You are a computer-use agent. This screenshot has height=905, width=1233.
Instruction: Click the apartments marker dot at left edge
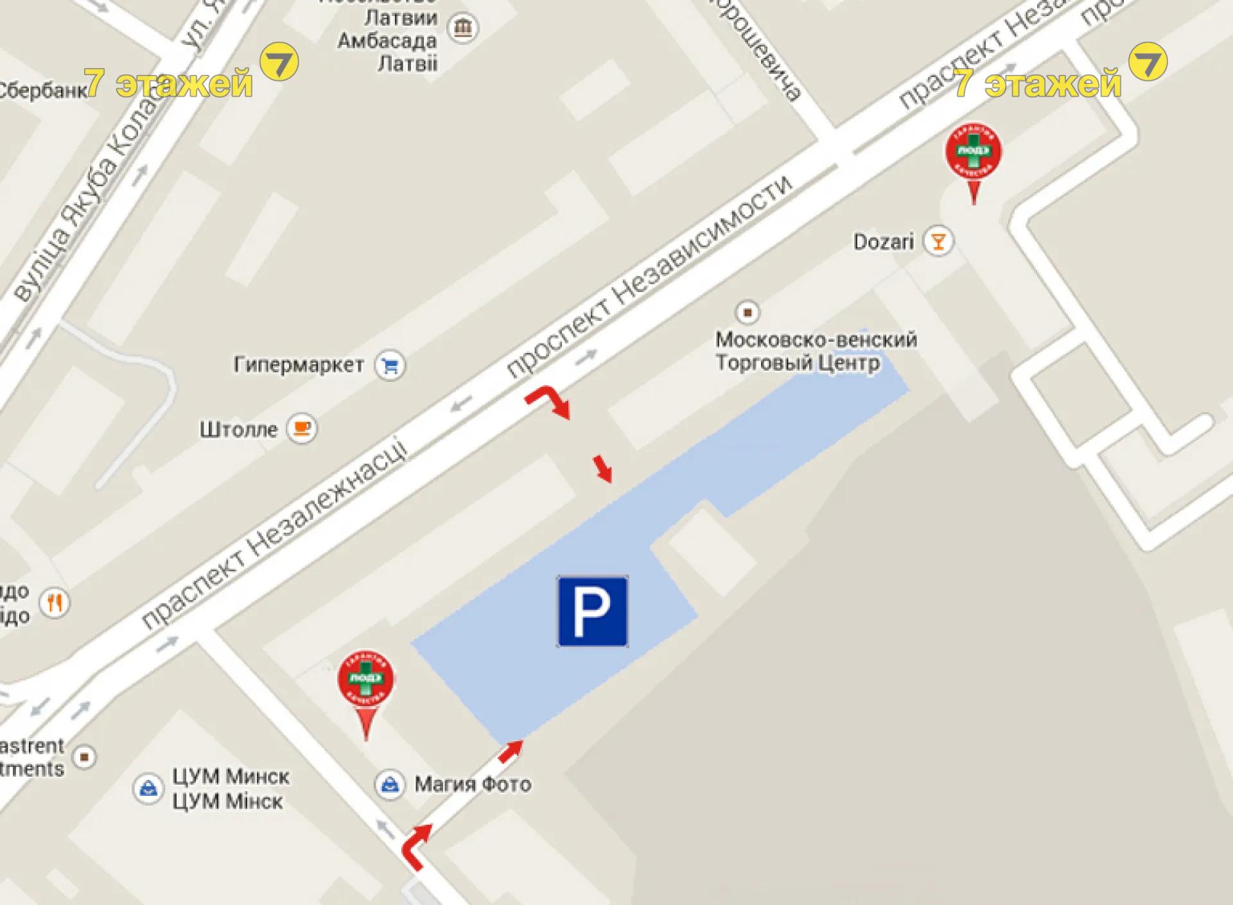point(84,757)
